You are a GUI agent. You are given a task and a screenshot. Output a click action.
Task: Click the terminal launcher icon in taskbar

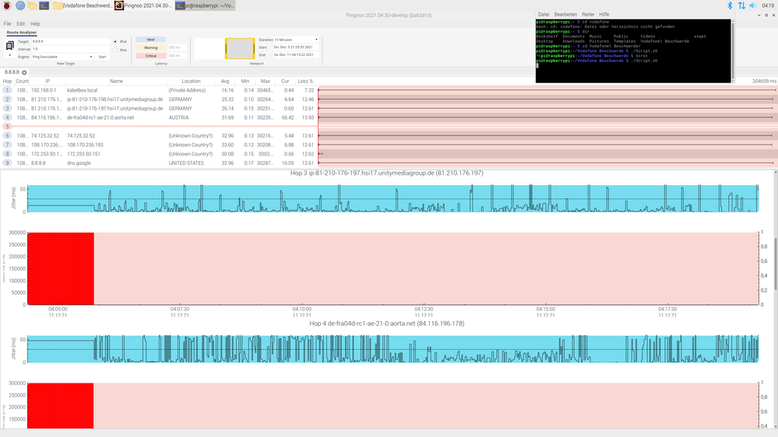(45, 5)
